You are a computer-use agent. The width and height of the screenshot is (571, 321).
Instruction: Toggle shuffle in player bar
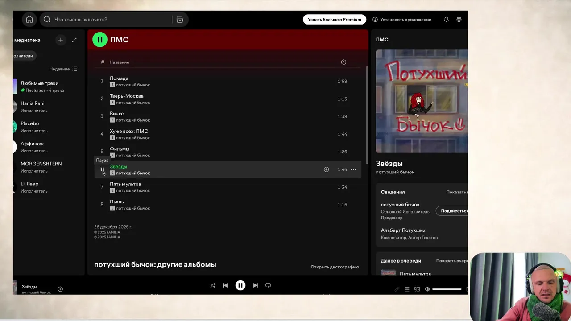coord(212,285)
